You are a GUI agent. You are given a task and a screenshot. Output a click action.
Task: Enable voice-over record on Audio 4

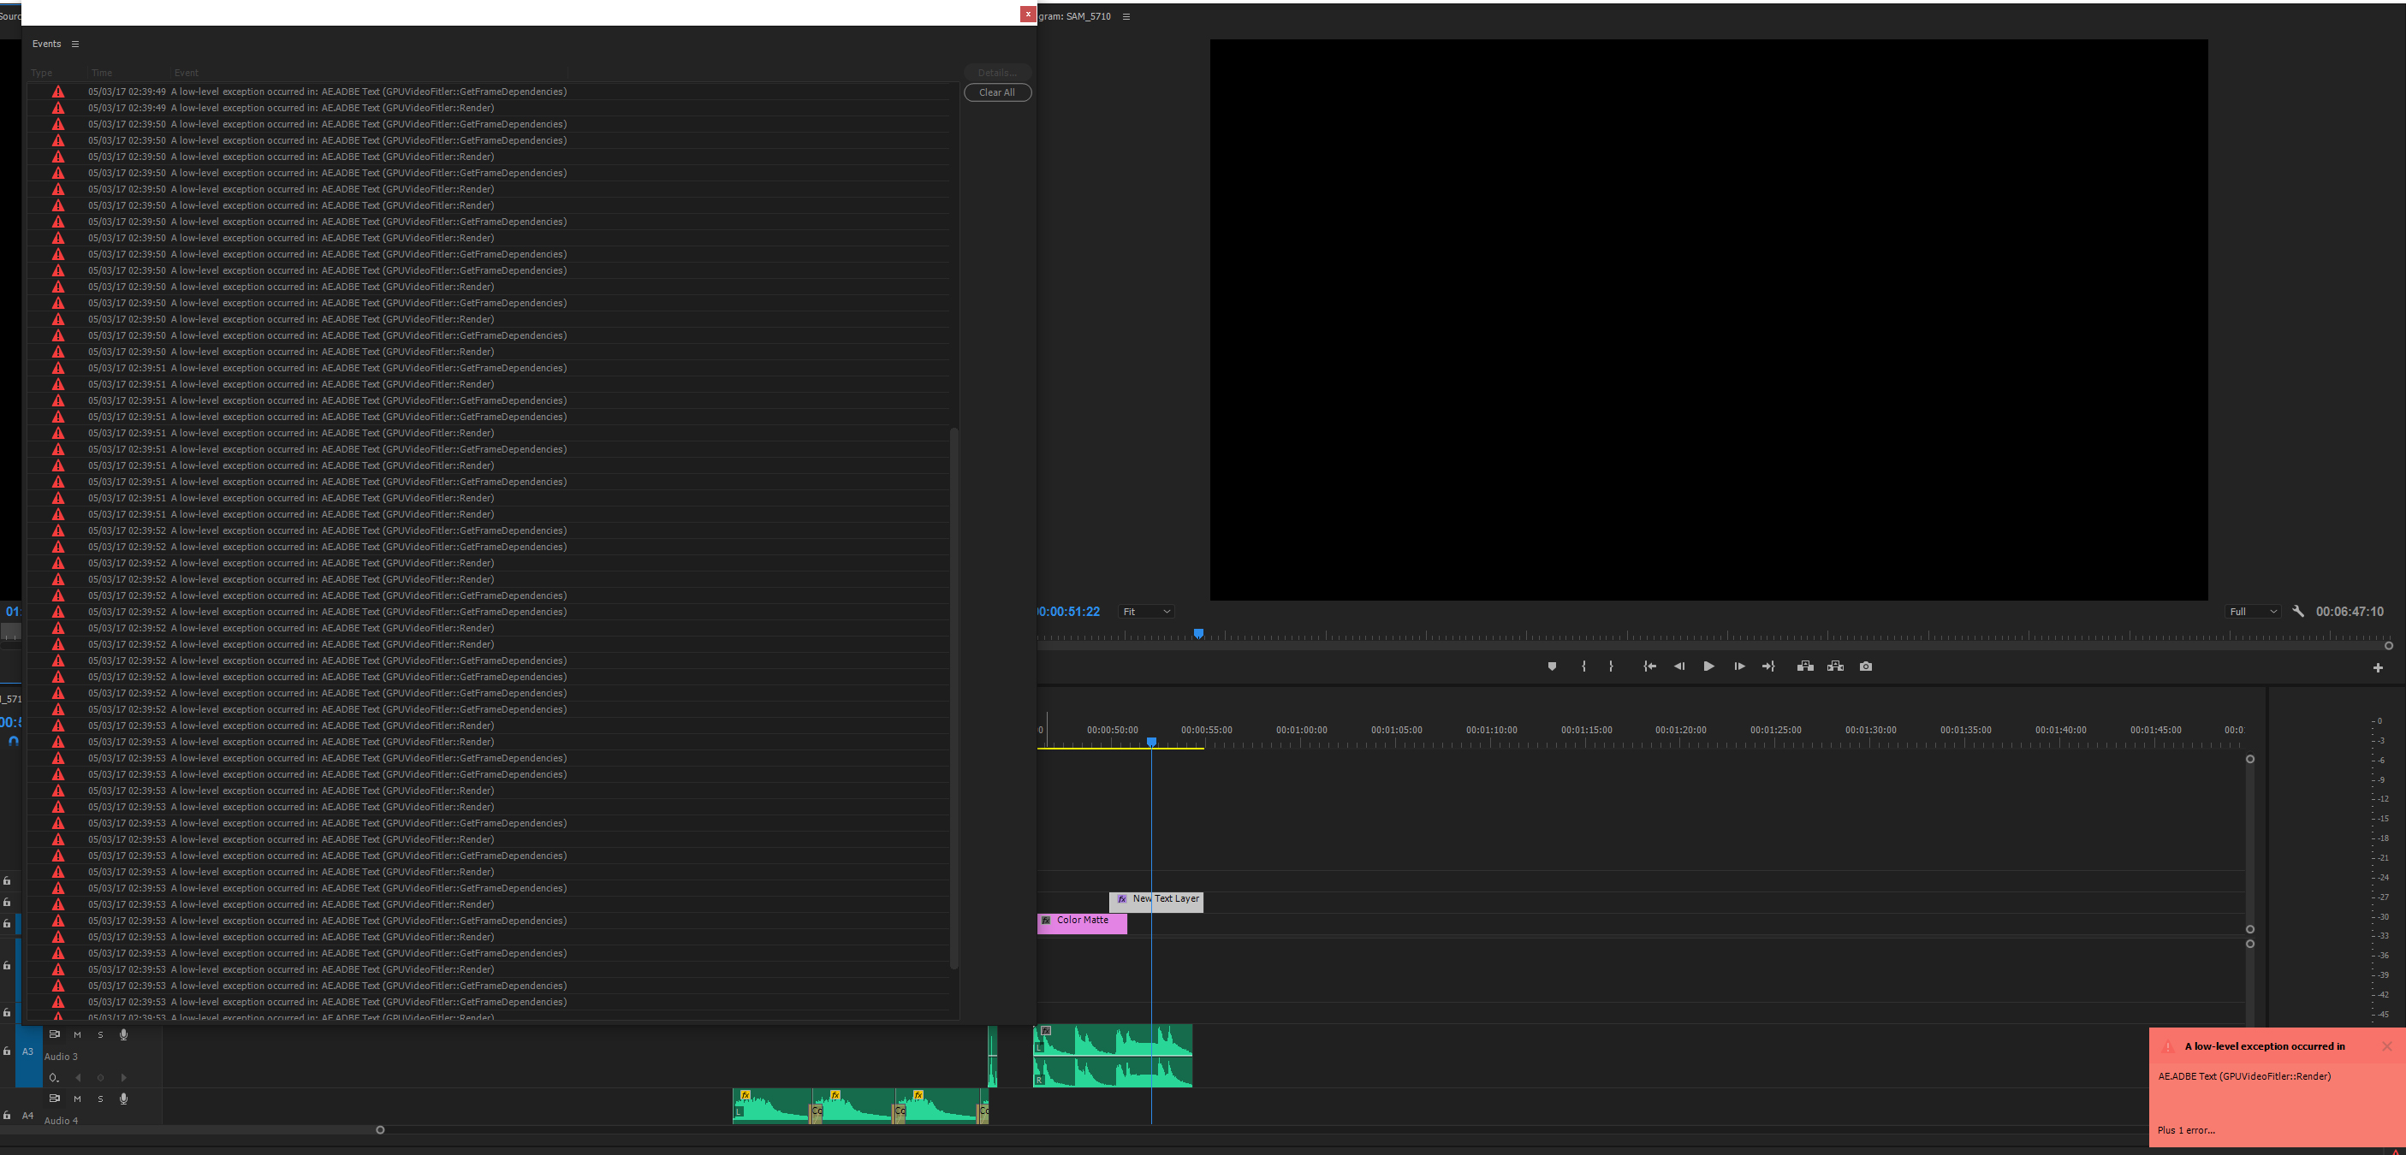coord(123,1099)
